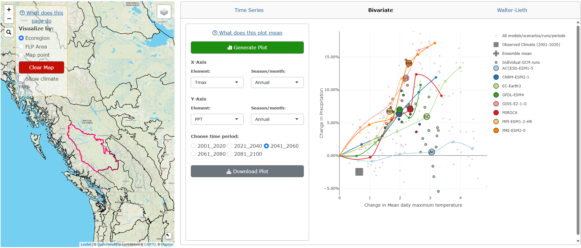
Task: Open the Mapbox attribution link
Action: pos(167,244)
